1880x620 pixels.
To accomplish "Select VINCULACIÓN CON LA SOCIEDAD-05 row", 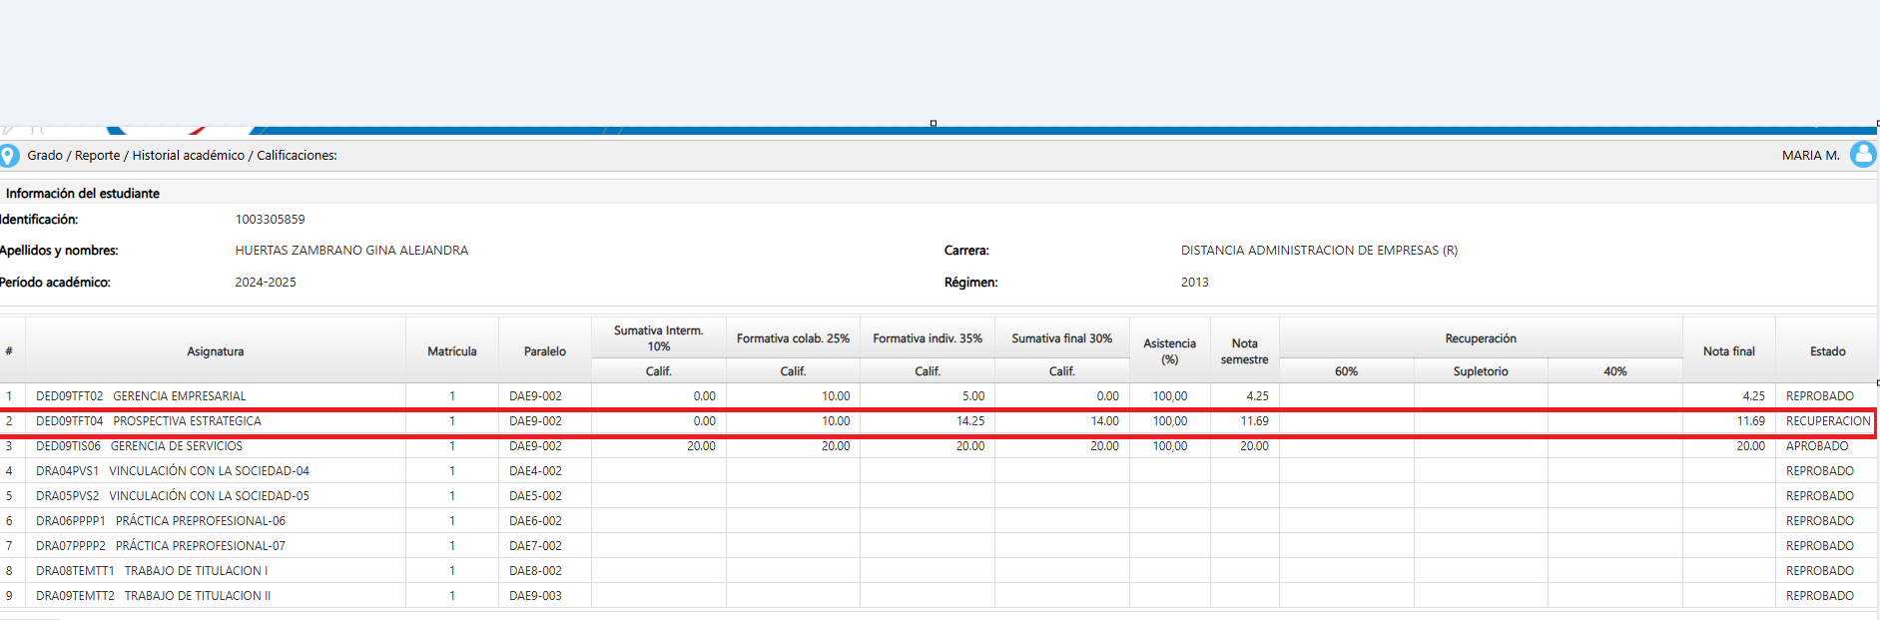I will coord(940,496).
